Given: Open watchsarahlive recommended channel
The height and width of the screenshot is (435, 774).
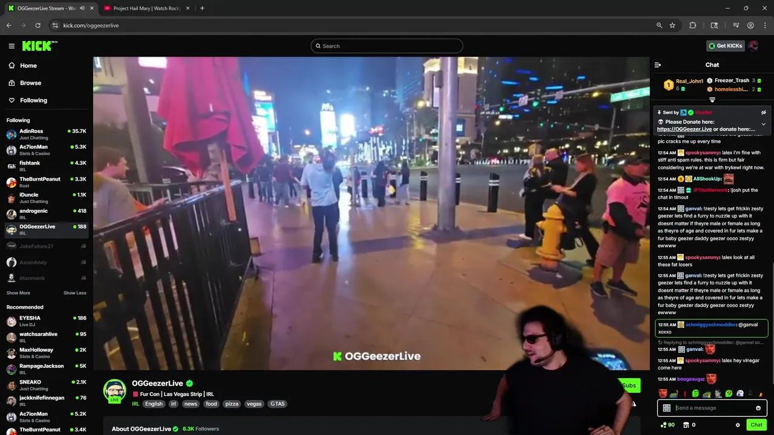Looking at the screenshot, I should point(46,337).
